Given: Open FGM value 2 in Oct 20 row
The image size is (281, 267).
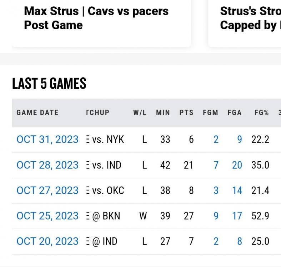Looking at the screenshot, I should 216,241.
